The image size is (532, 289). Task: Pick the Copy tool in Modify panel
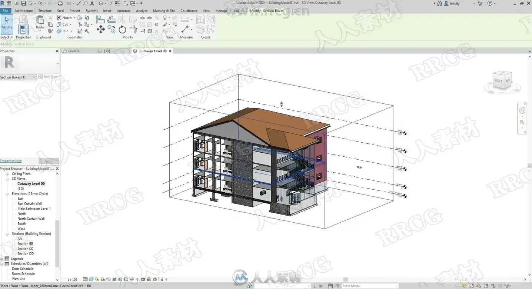click(112, 30)
